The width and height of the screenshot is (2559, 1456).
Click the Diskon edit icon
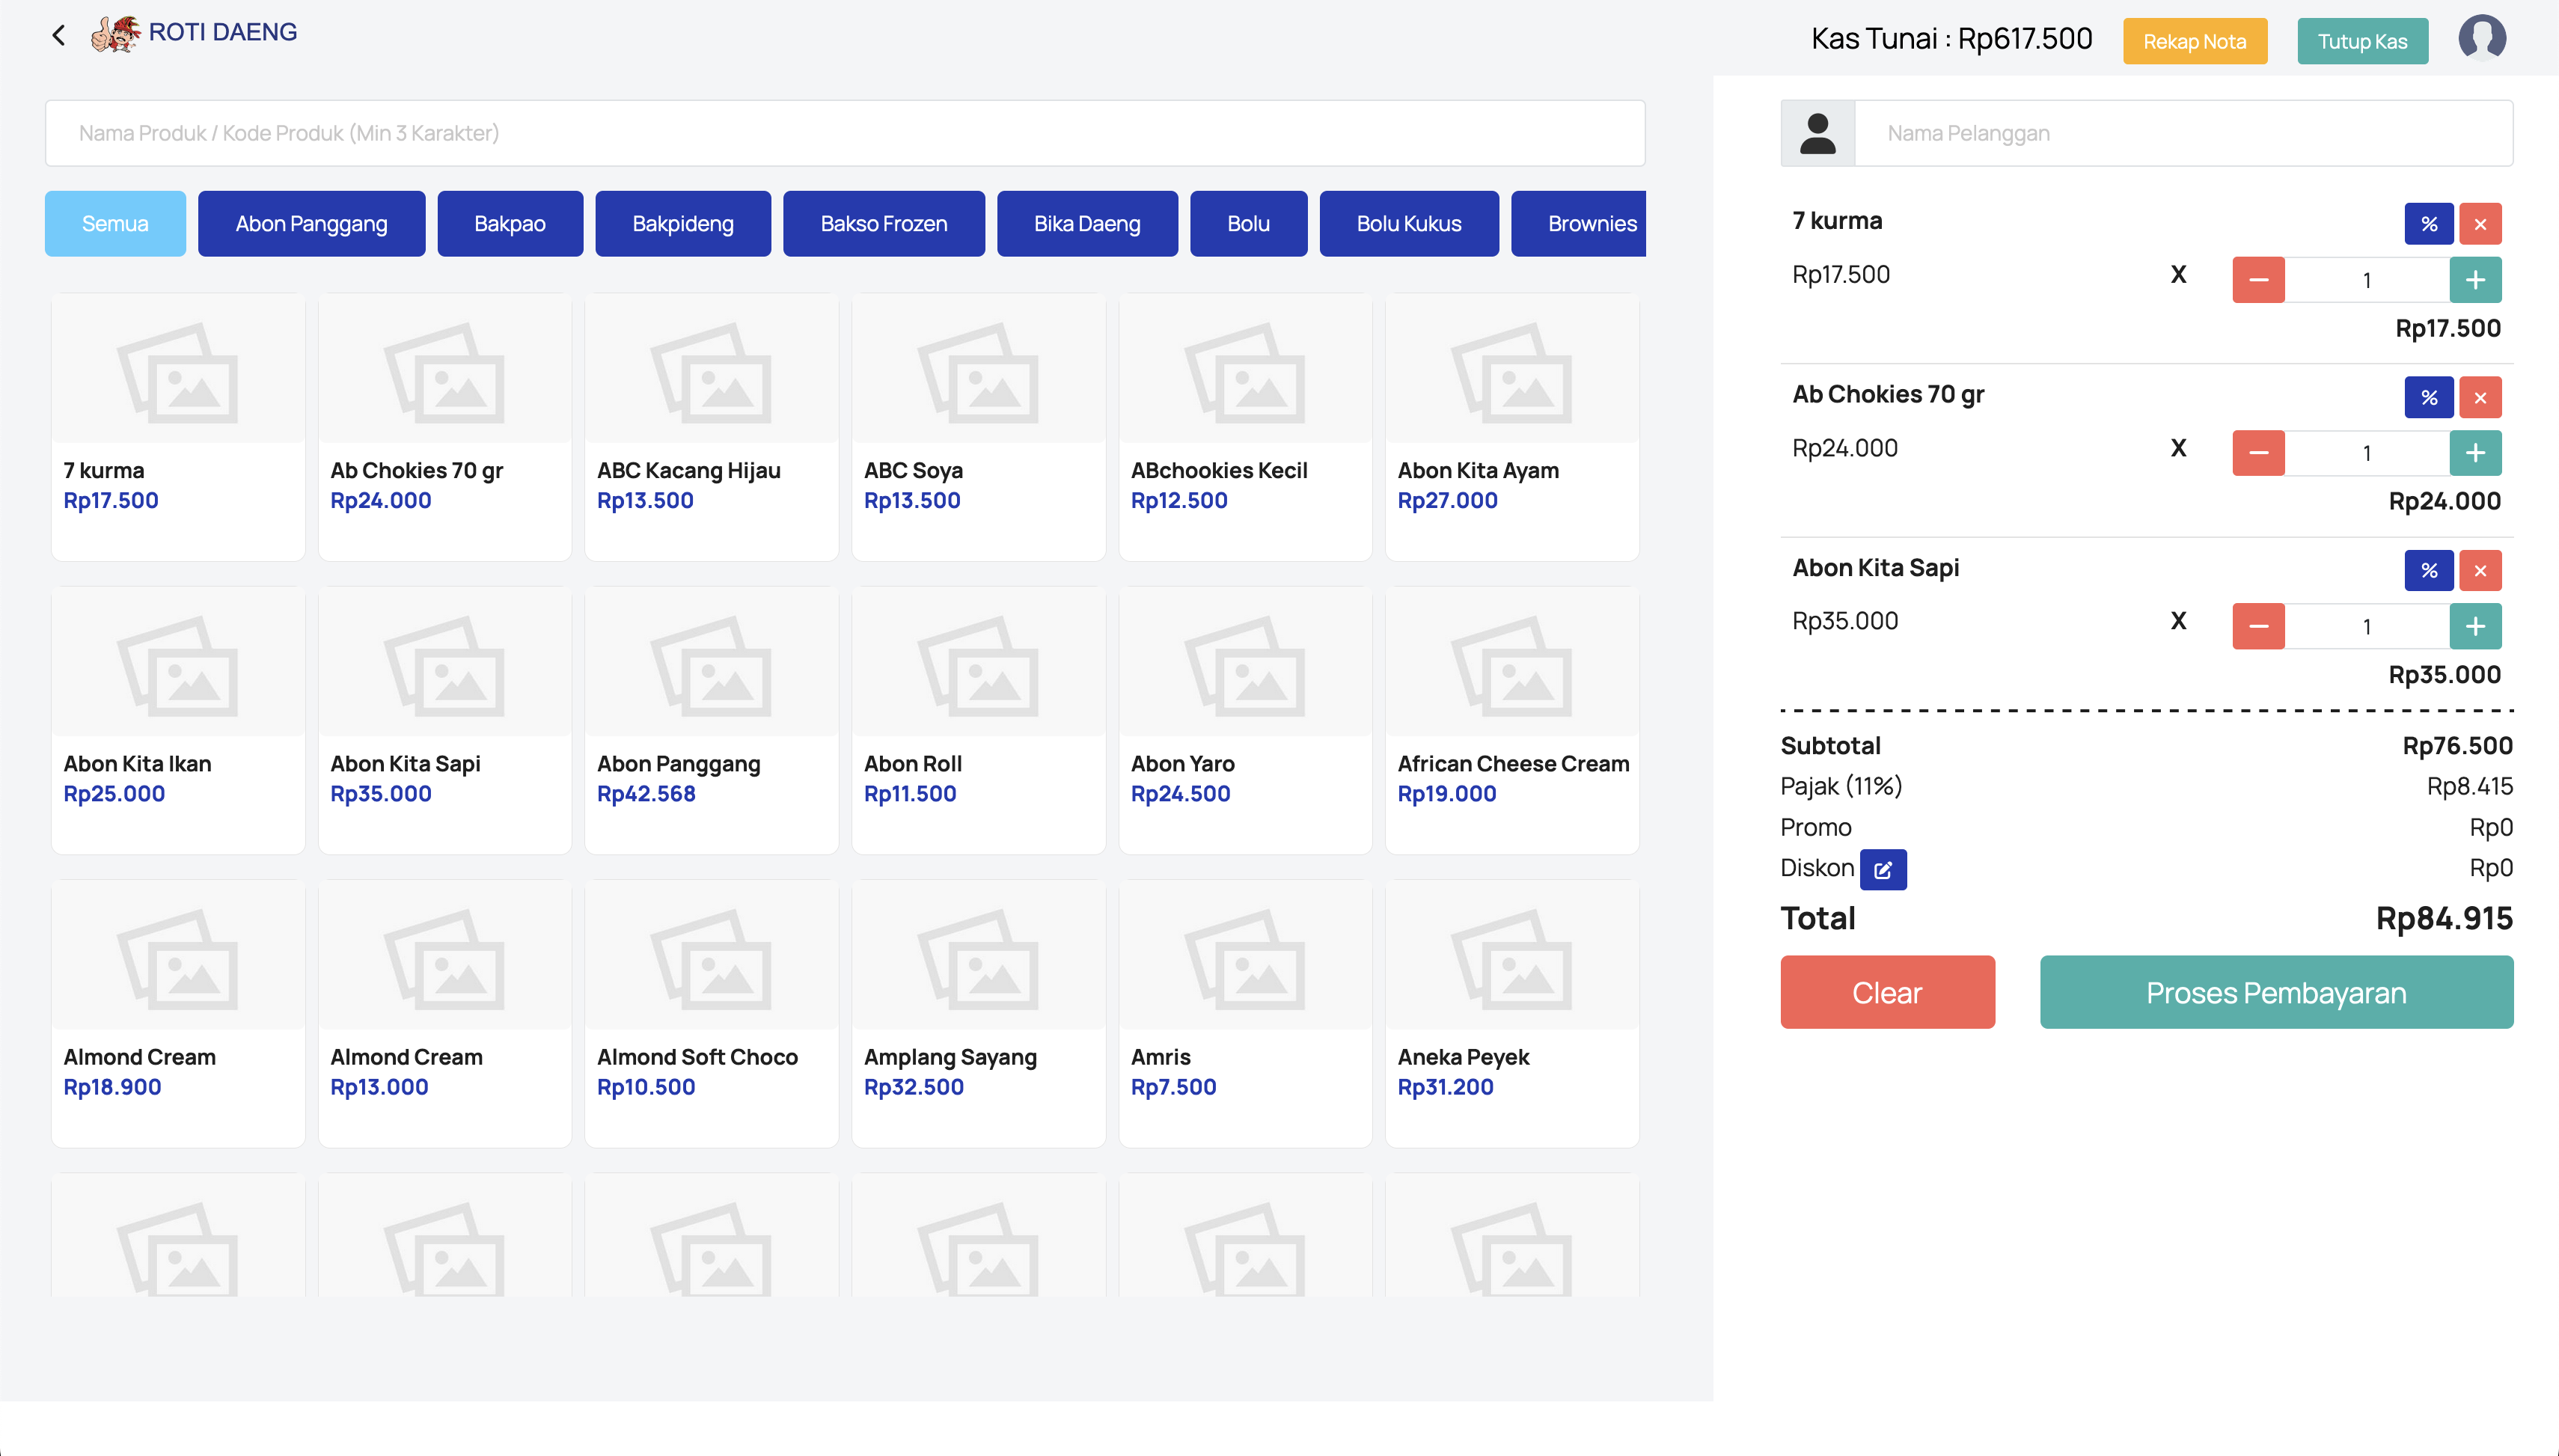coord(1882,869)
